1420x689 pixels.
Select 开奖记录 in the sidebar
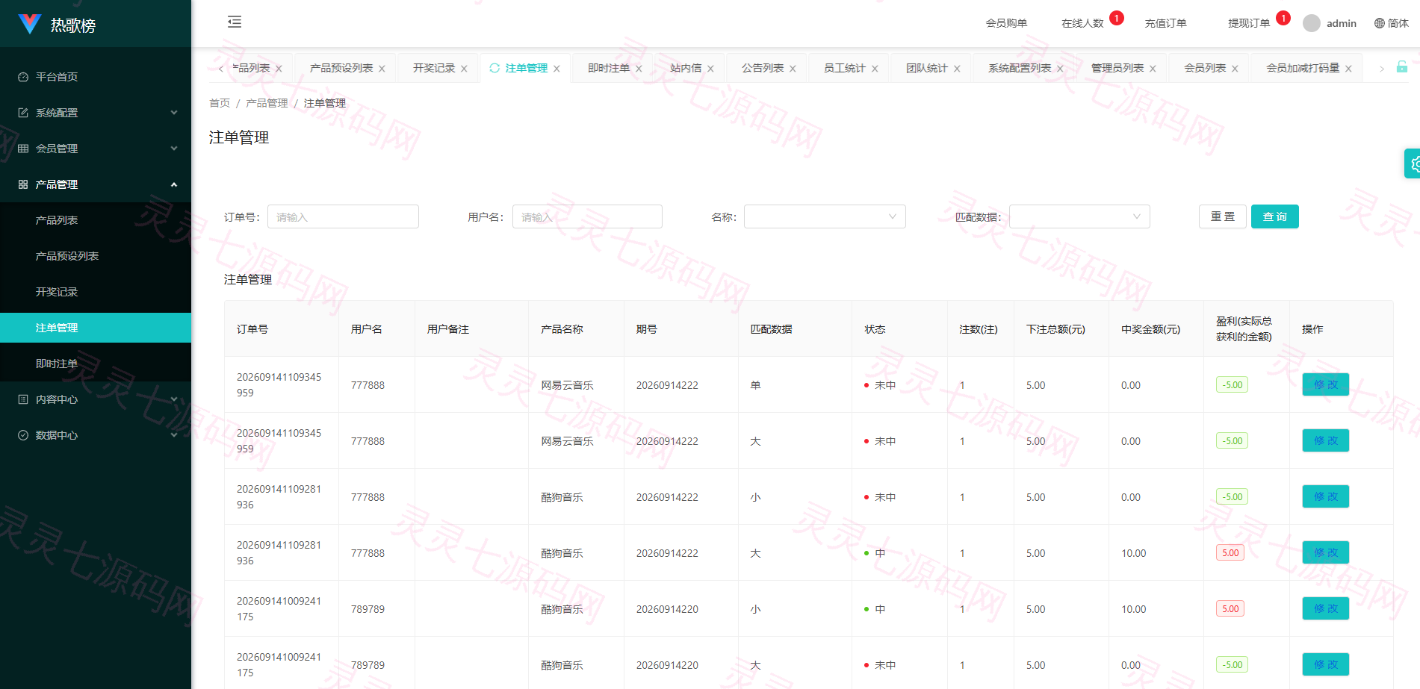click(x=96, y=292)
